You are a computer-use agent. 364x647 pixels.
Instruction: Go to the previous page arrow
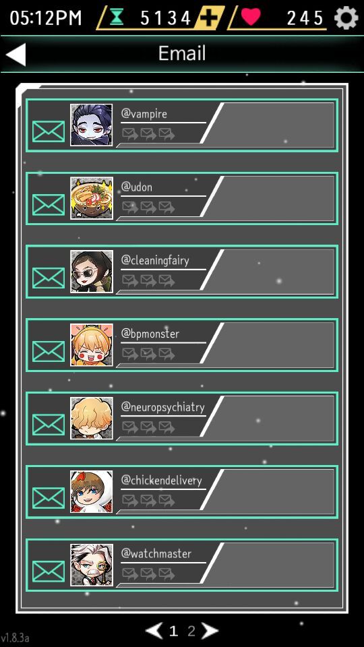(x=154, y=631)
